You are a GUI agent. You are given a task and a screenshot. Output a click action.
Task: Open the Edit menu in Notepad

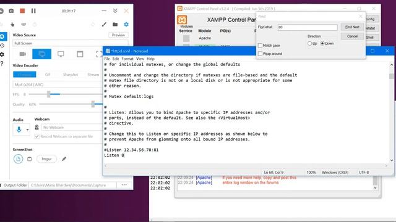(116, 59)
